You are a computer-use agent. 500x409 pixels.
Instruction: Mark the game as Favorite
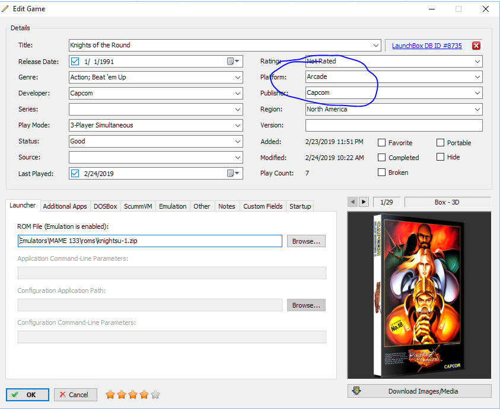coord(381,142)
